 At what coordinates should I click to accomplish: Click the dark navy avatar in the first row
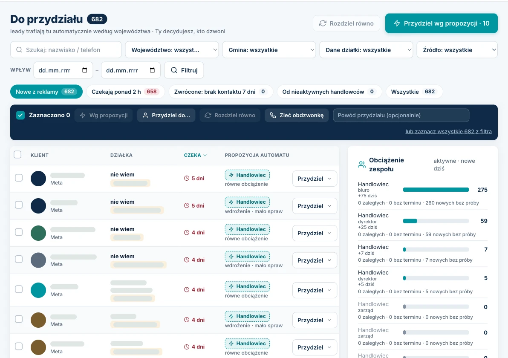click(x=38, y=179)
